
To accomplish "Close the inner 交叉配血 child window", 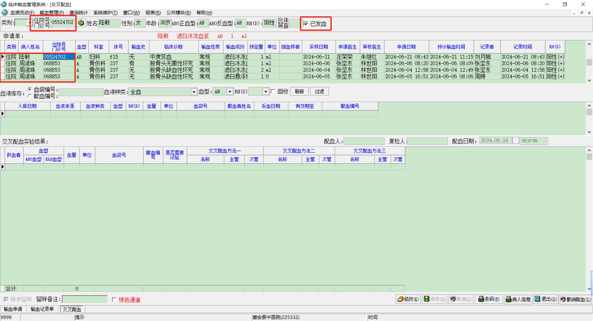I will (589, 13).
